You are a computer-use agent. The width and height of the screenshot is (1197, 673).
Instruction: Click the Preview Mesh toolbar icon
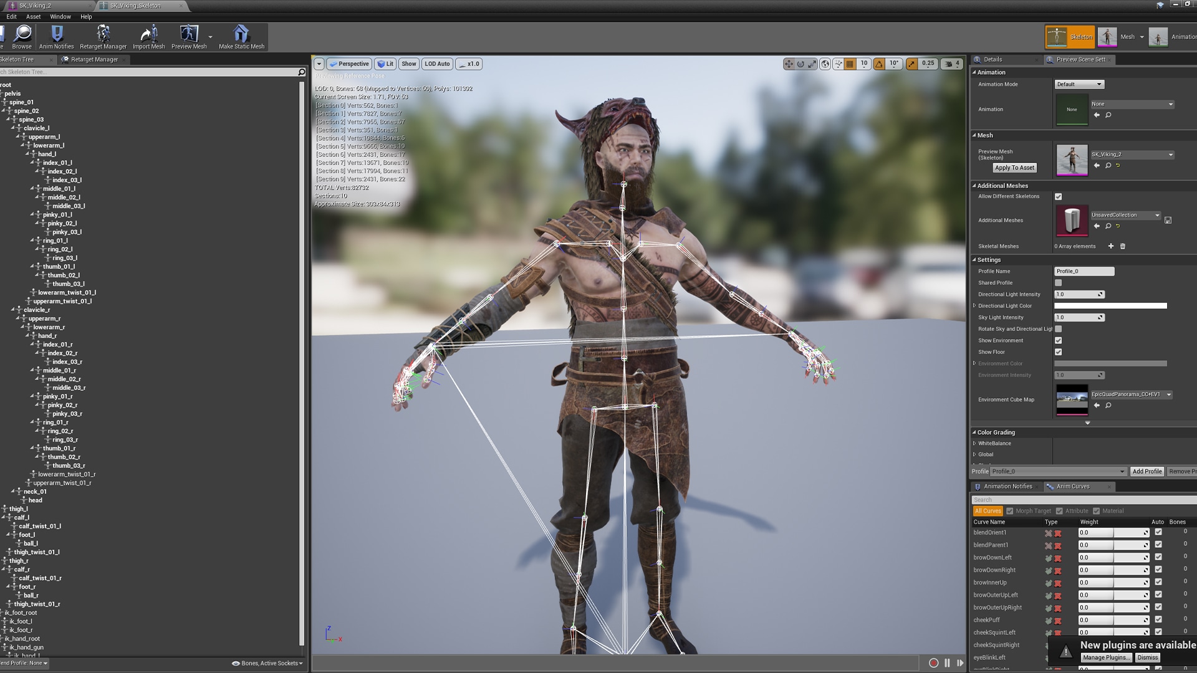coord(189,35)
